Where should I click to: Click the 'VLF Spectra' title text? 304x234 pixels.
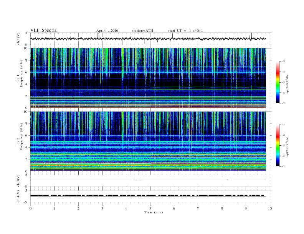click(43, 30)
